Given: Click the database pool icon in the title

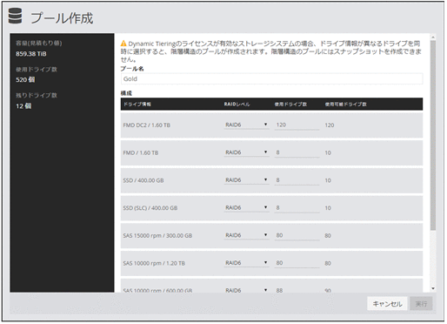Looking at the screenshot, I should coord(15,16).
